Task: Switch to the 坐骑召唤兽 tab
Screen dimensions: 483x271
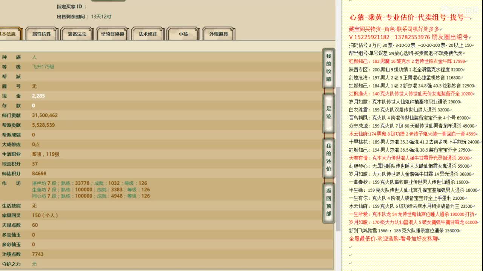Action: (x=112, y=34)
